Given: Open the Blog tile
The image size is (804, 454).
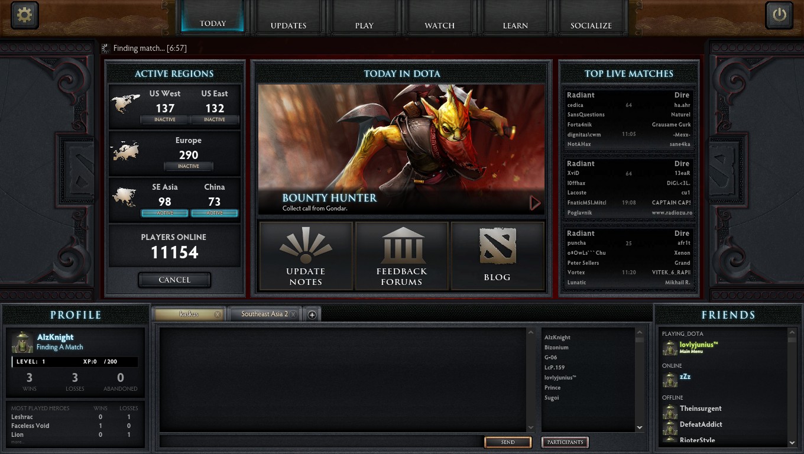Looking at the screenshot, I should (497, 256).
